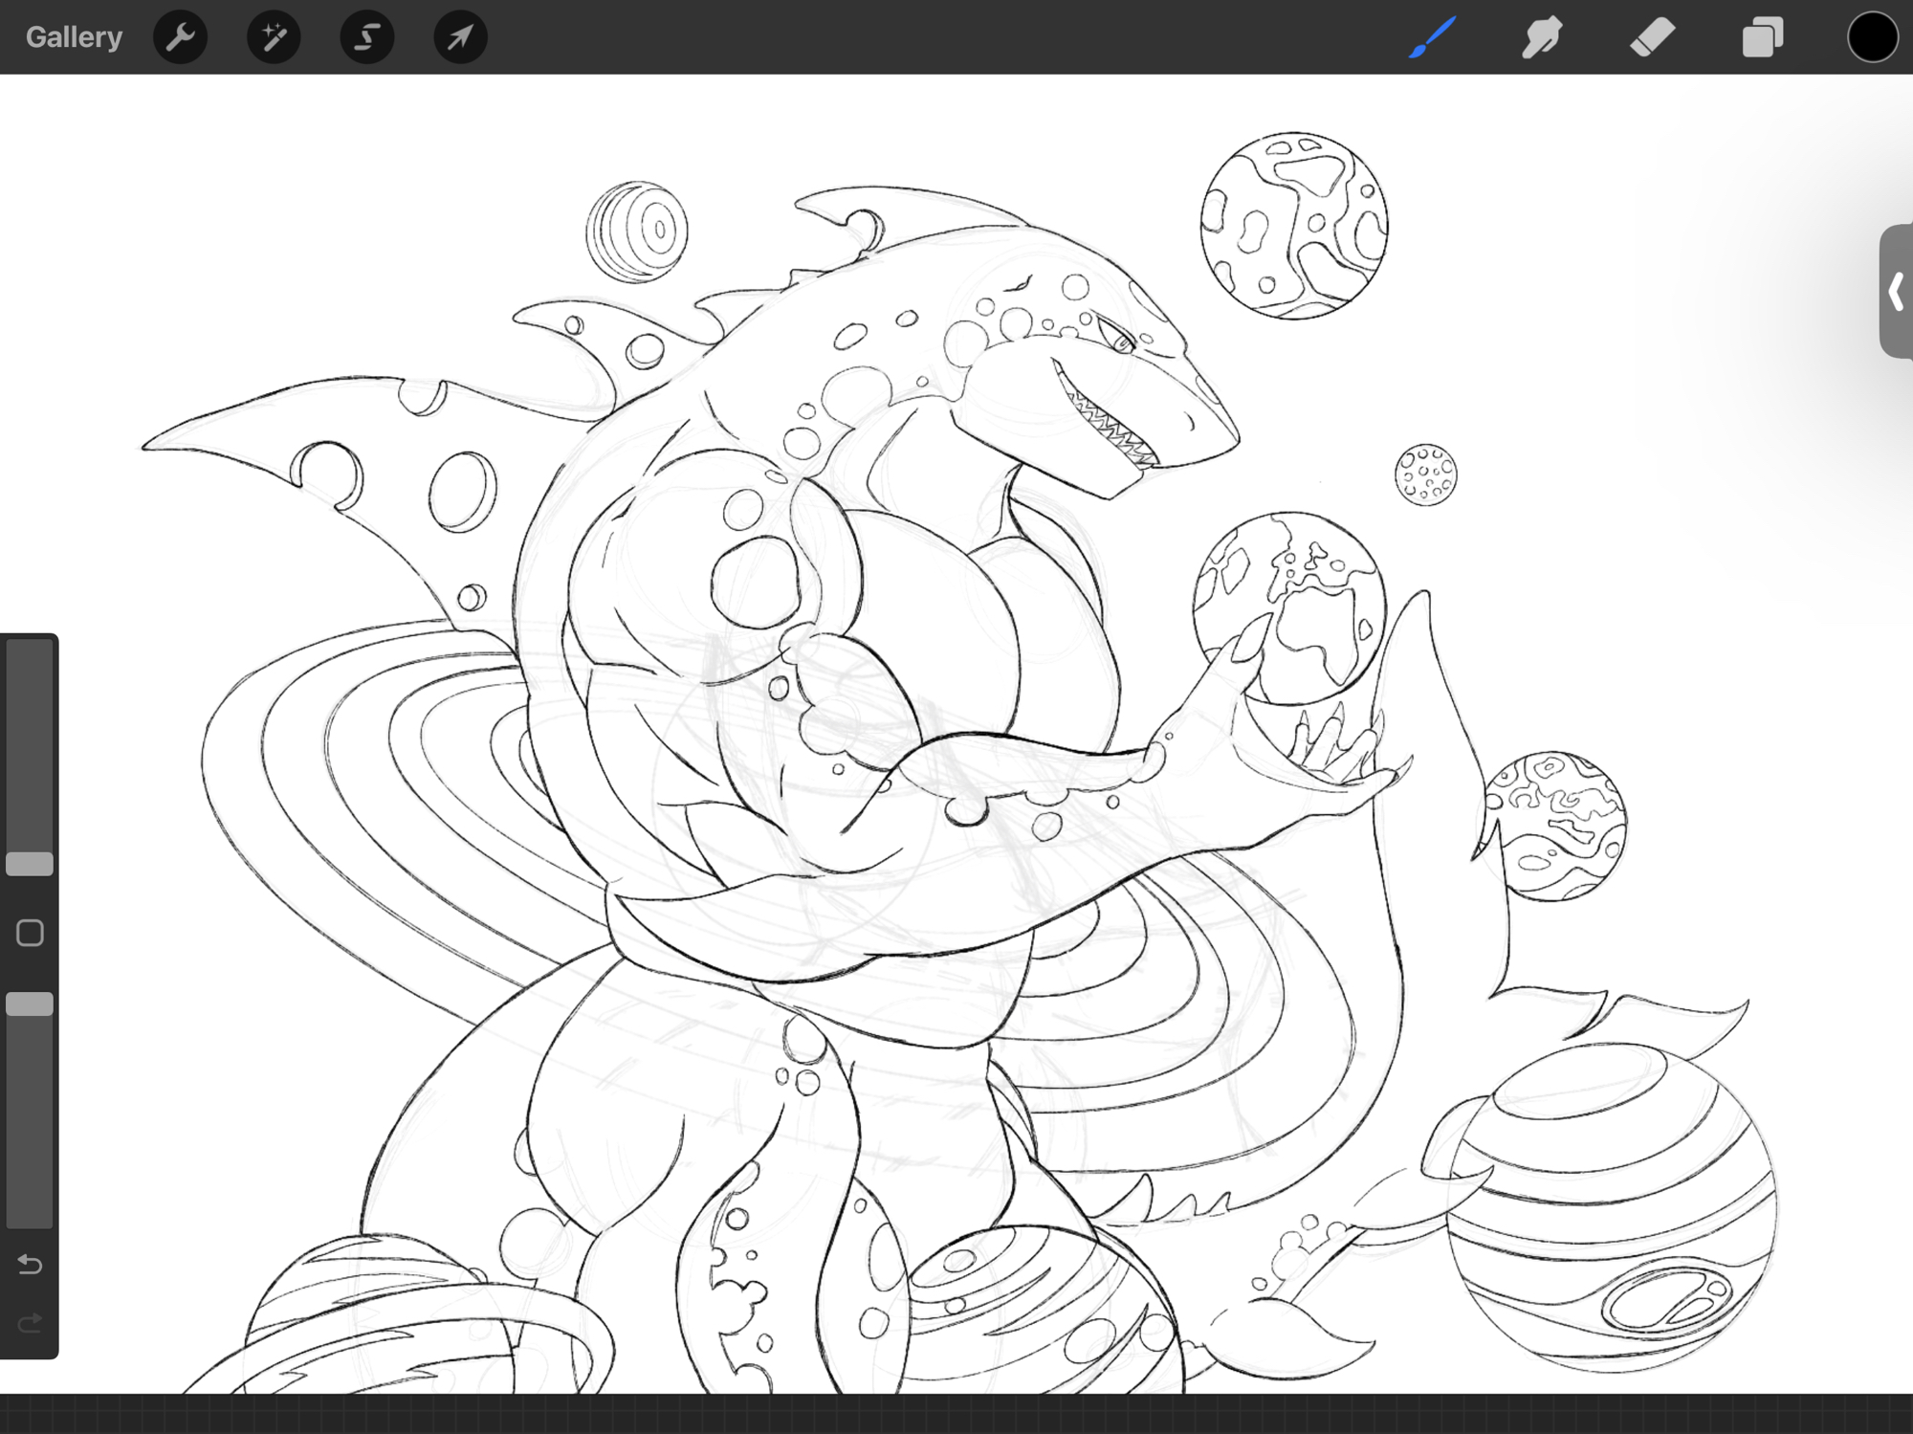Viewport: 1913px width, 1434px height.
Task: Activate the Selection tool
Action: [367, 37]
